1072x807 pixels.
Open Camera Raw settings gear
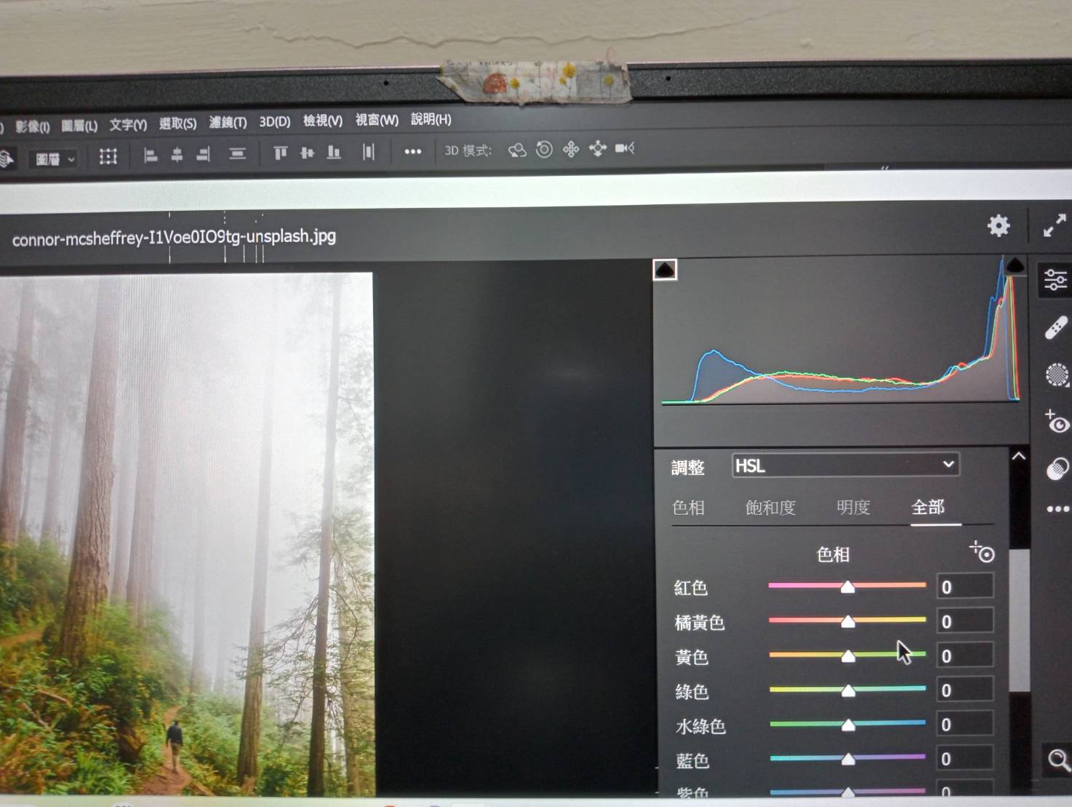click(x=999, y=225)
